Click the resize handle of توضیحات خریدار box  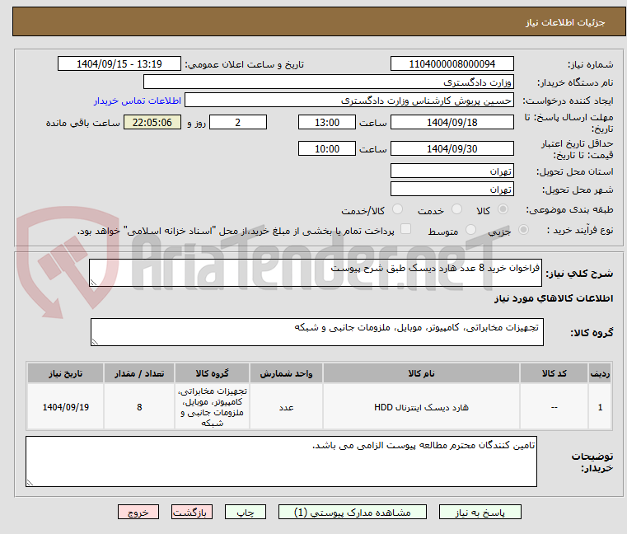(30, 482)
